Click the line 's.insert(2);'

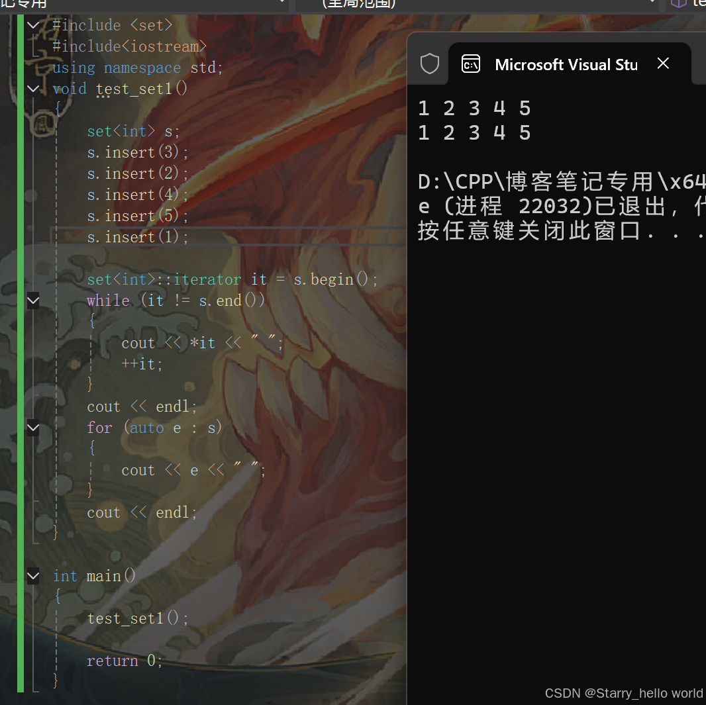tap(137, 173)
